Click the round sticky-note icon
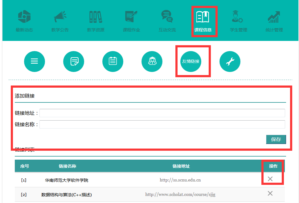Screen dimensions: 299x203 (74, 62)
